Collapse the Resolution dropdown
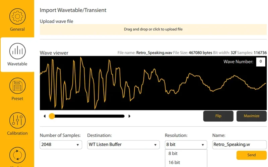This screenshot has width=268, height=167. 186,145
